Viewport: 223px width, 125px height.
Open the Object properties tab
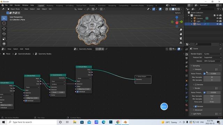point(186,81)
